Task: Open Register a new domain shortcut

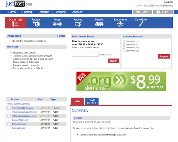Action: point(25,52)
